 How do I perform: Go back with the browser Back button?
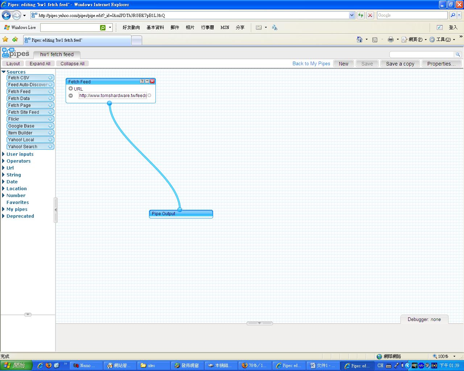6,15
